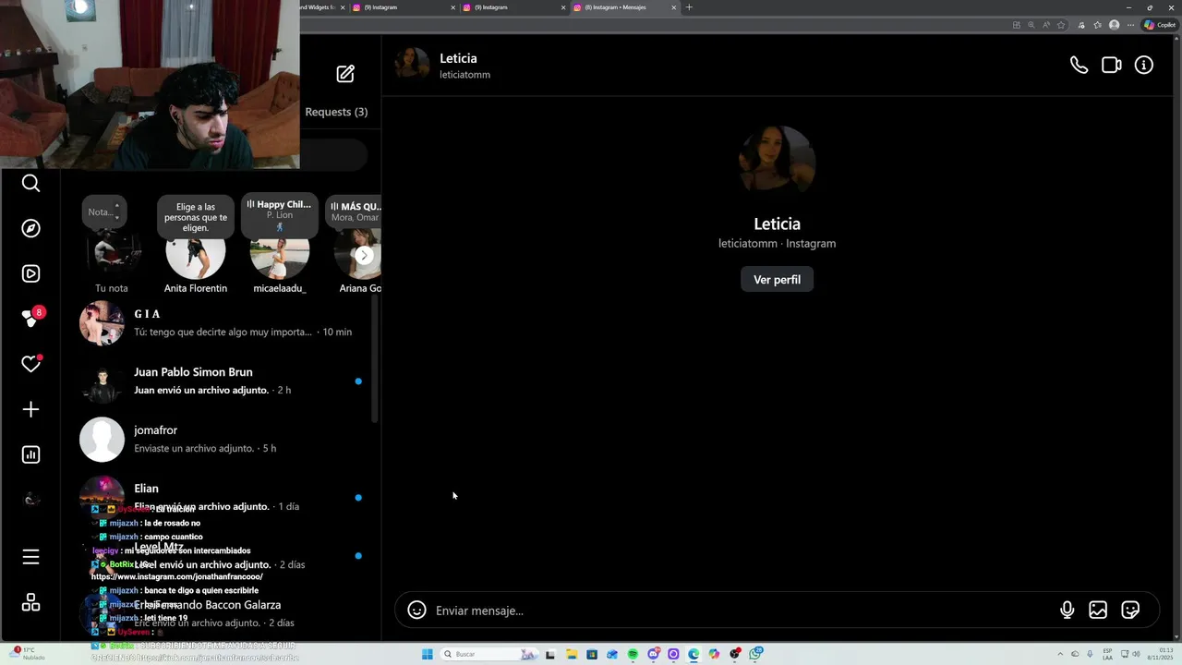Close the Instagram Mensajes tab
This screenshot has height=665, width=1182.
coord(673,7)
